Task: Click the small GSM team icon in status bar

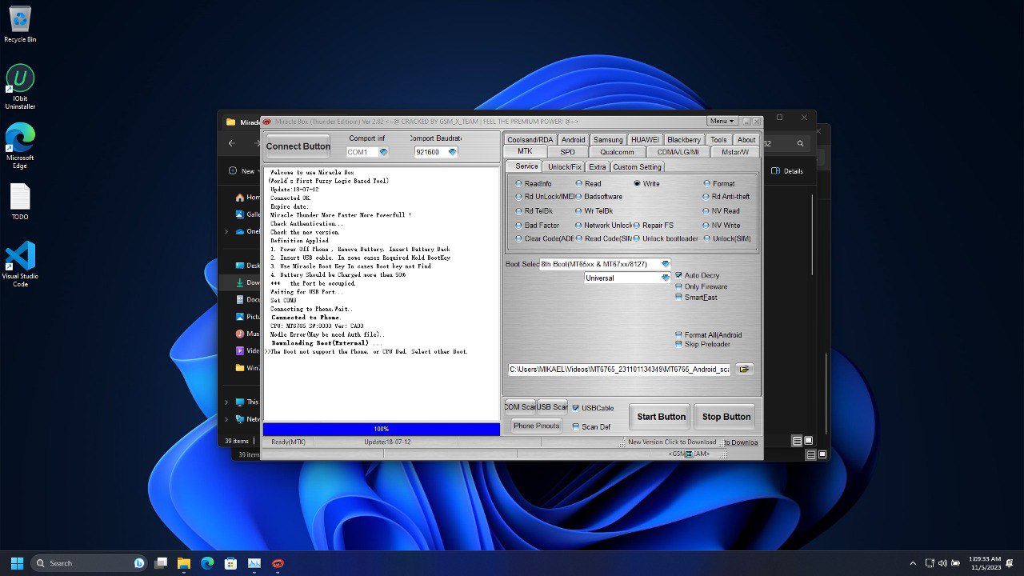Action: 688,454
